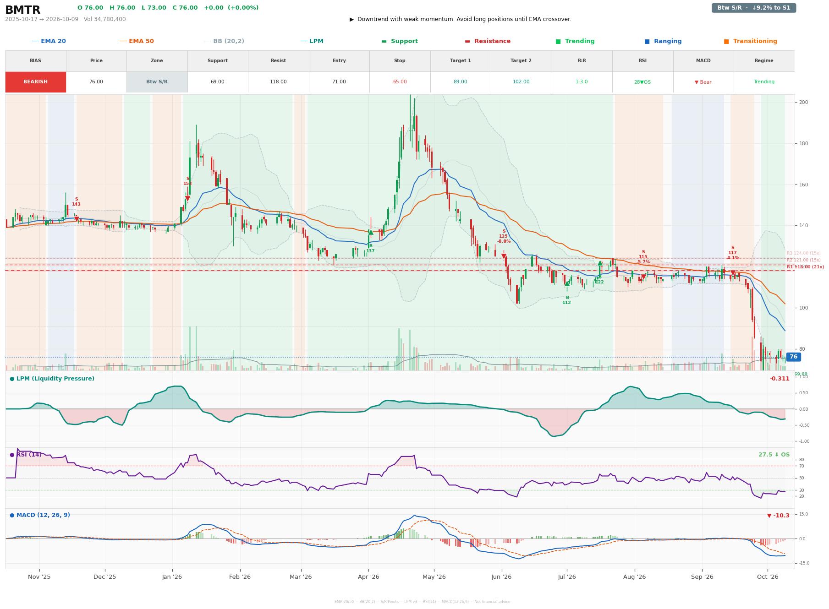Screen dimensions: 829x609
Task: Click the buy signal marker labeled 137
Action: point(370,232)
